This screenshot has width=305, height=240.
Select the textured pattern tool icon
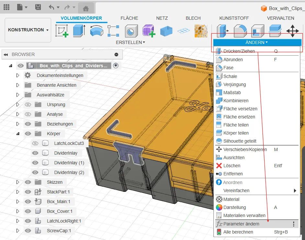coord(201,31)
